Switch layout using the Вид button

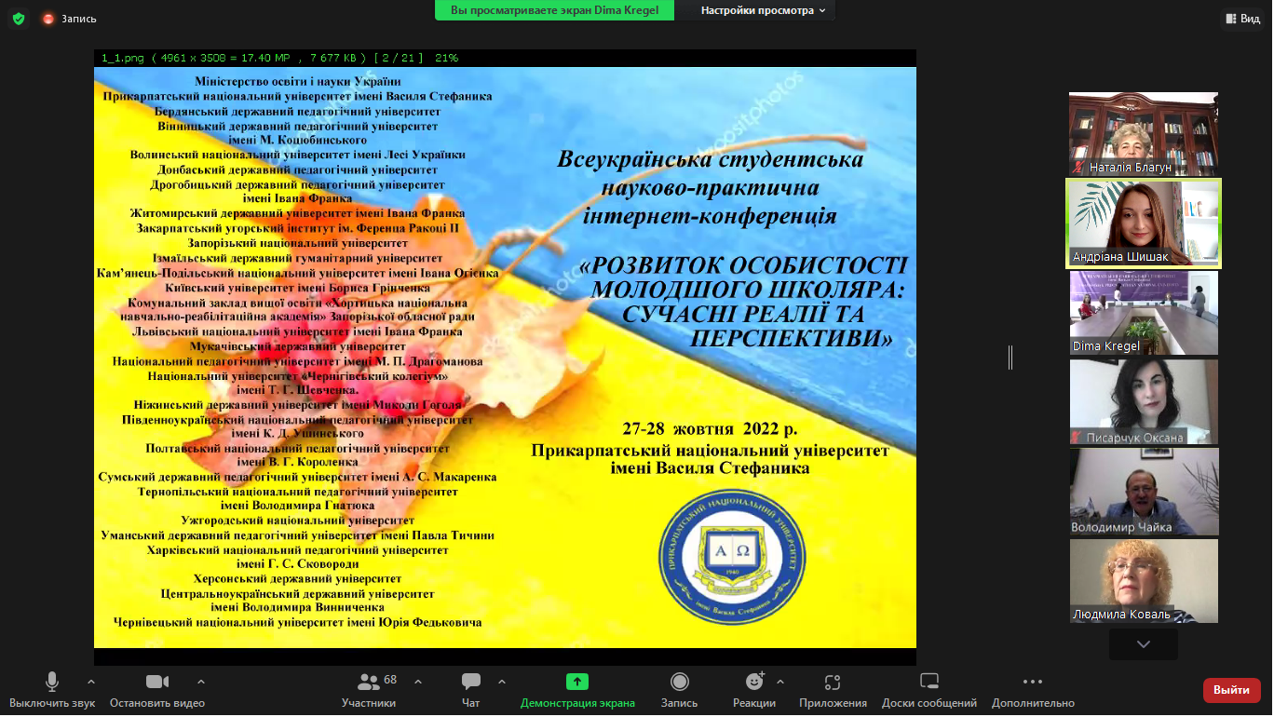pyautogui.click(x=1242, y=19)
